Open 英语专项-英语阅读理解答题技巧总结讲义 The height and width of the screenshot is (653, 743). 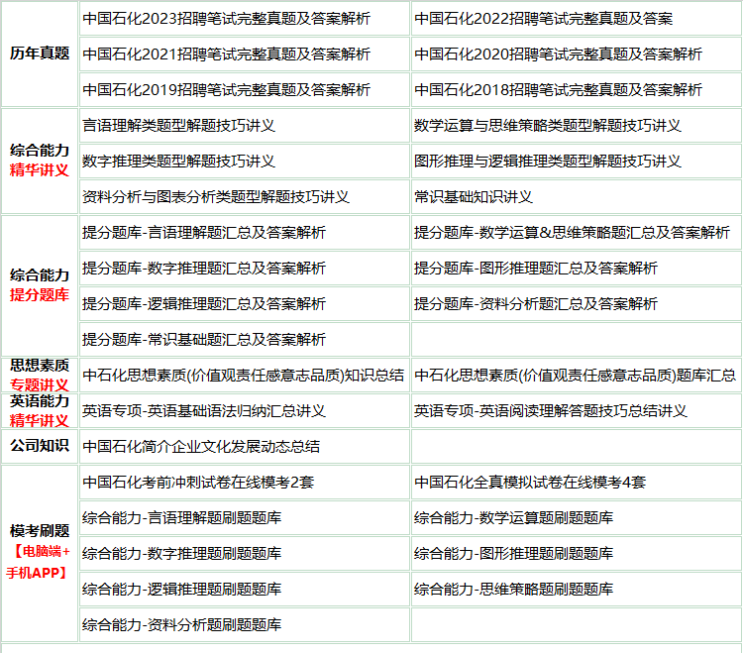[x=551, y=411]
